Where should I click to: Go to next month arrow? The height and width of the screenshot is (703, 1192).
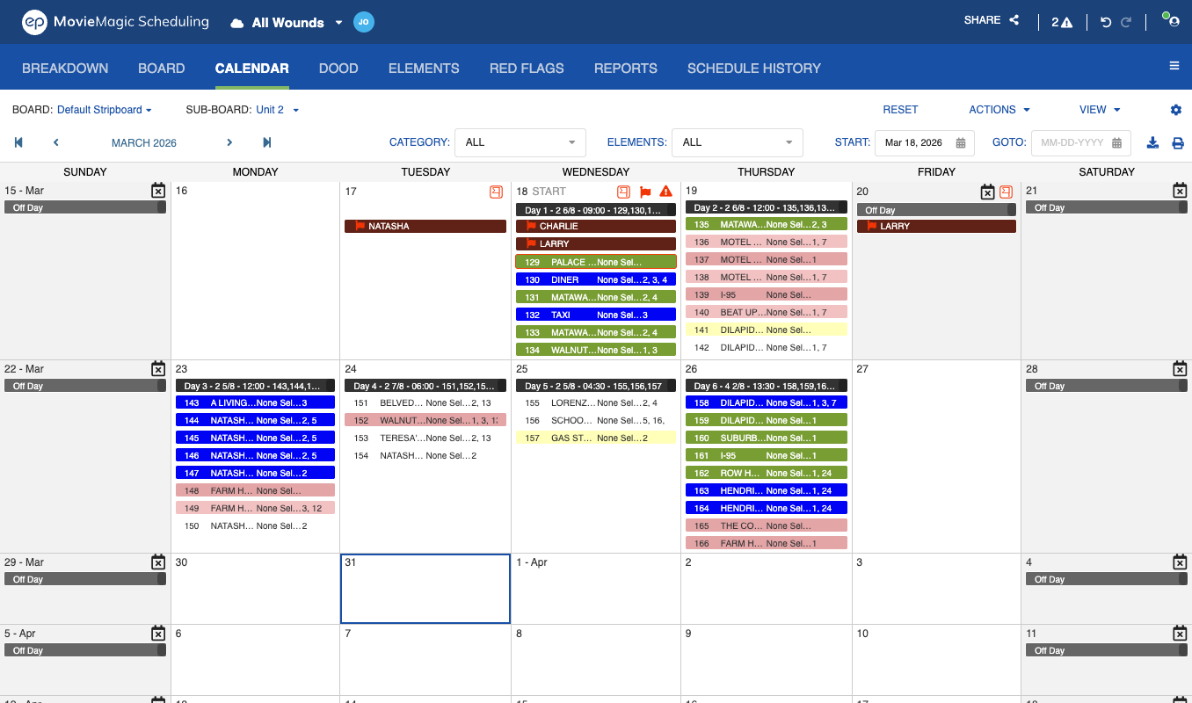(x=229, y=142)
